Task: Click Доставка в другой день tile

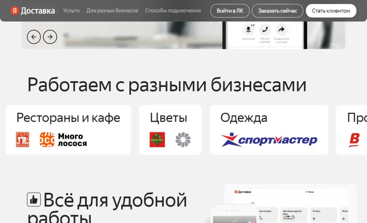Action: coord(294,215)
